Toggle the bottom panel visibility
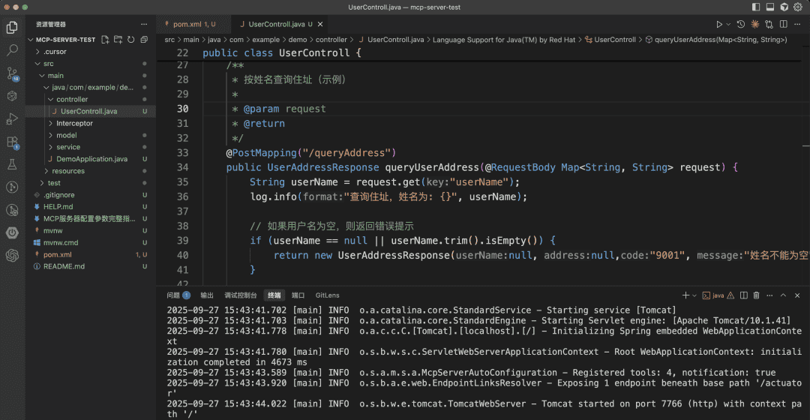Screen dimensions: 810x420 (769, 7)
